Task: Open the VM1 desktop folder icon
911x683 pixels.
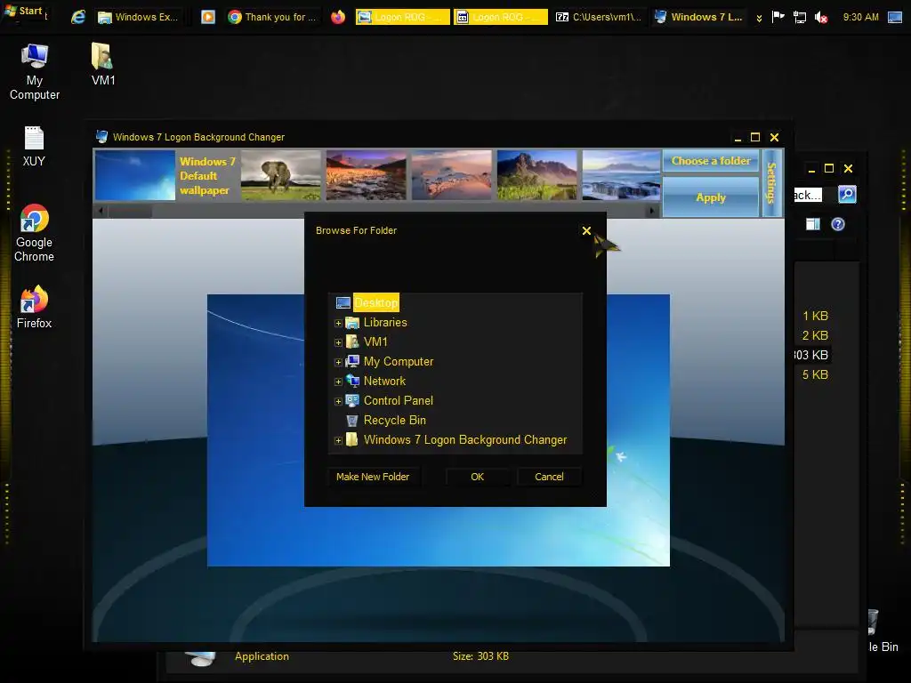Action: (103, 64)
